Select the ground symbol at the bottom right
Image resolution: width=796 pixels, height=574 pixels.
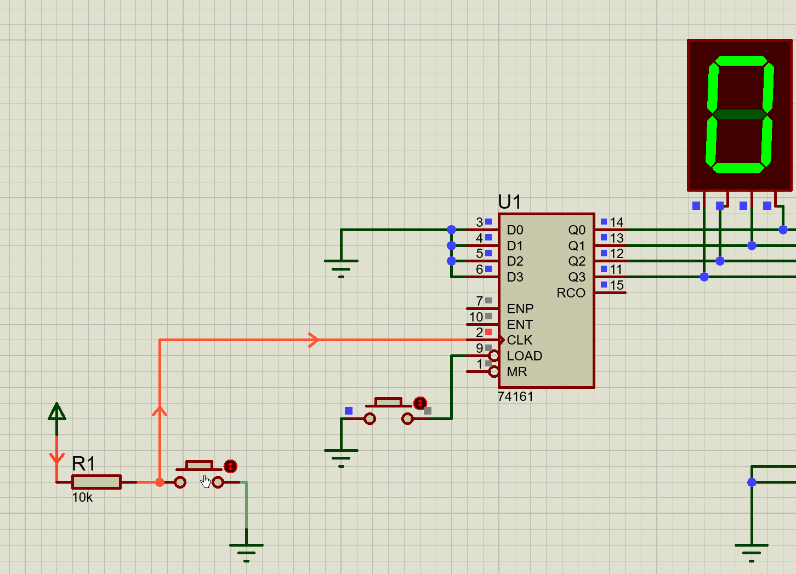[751, 550]
